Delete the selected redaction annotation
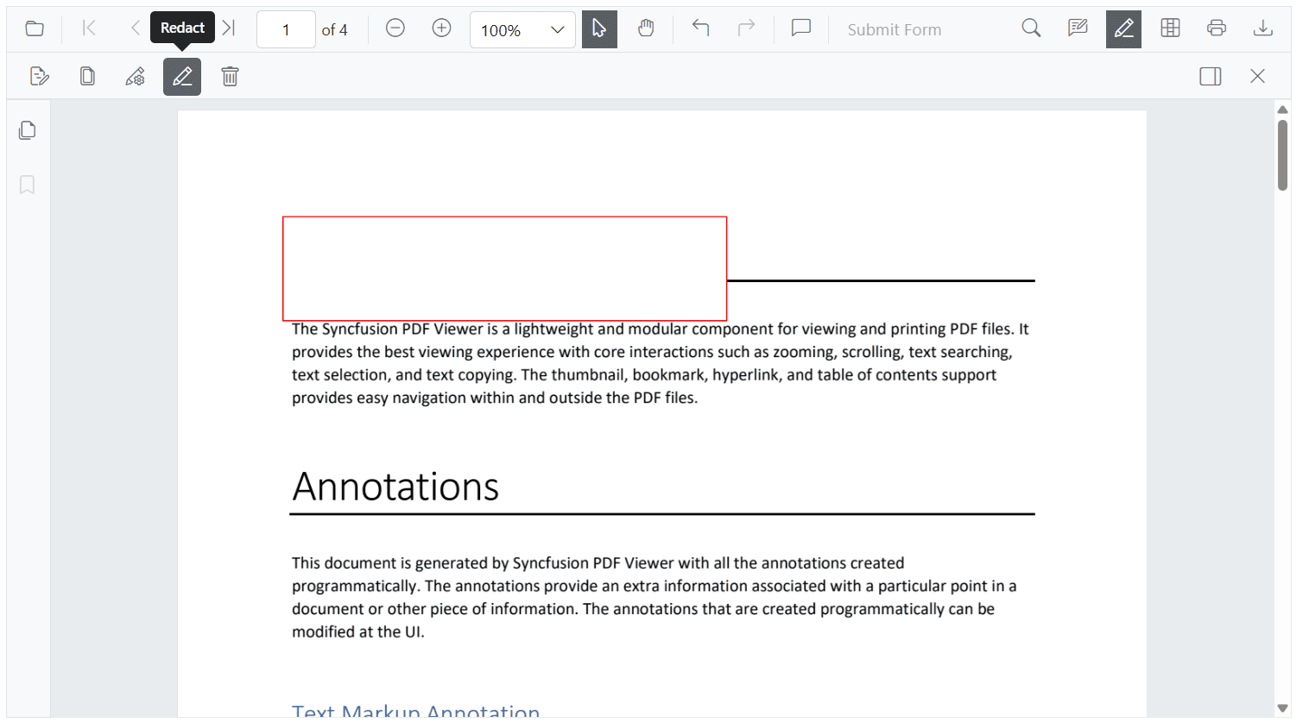The width and height of the screenshot is (1296, 723). coord(230,77)
